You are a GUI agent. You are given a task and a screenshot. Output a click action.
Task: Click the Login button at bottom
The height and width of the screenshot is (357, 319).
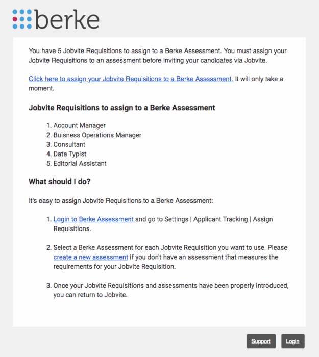(293, 341)
